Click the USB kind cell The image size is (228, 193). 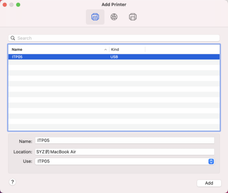pos(114,57)
